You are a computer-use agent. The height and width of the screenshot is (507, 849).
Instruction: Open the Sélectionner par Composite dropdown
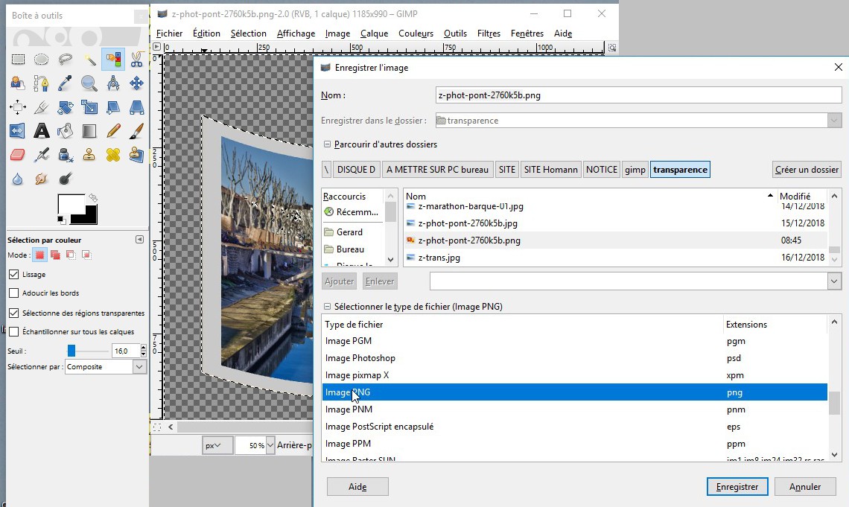click(x=106, y=367)
